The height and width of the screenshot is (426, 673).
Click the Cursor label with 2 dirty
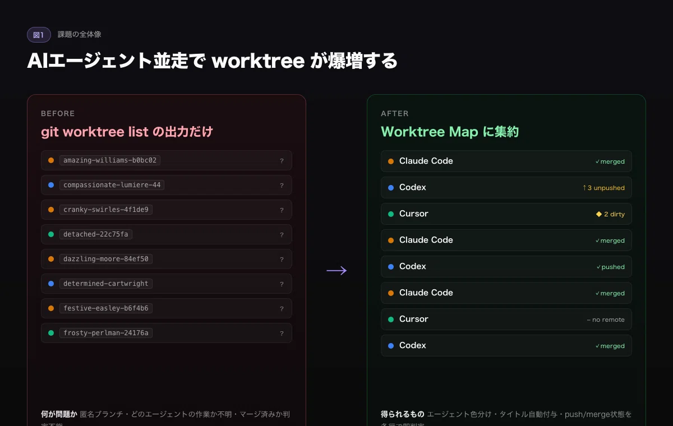point(414,214)
